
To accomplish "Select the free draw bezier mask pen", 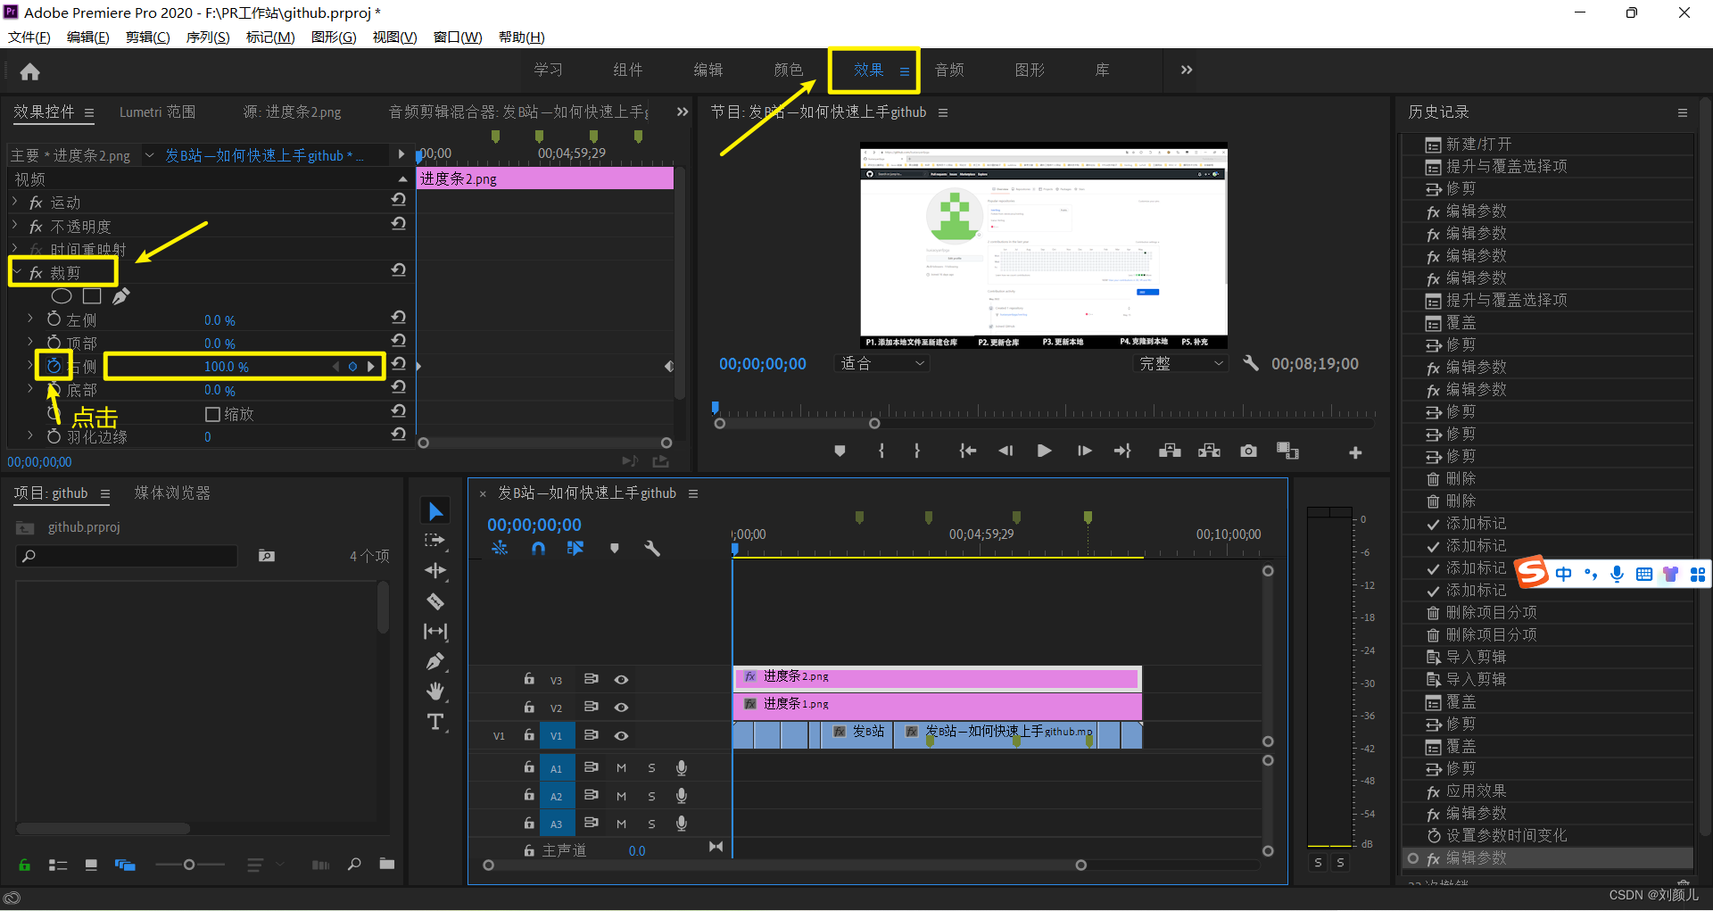I will click(x=121, y=296).
